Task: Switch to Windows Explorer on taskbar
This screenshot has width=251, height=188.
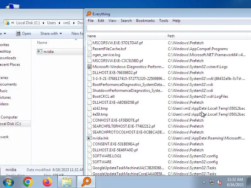Action: (67, 182)
